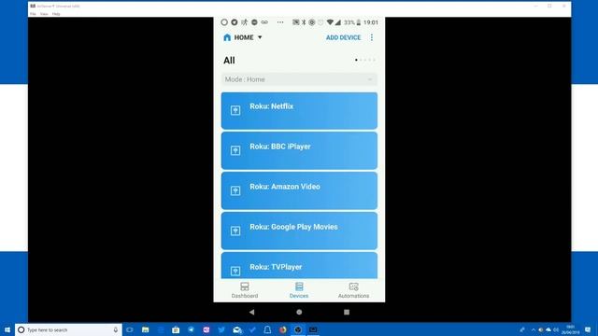Viewport: 598px width, 336px height.
Task: Tap the phone clock reading 19:01
Action: click(371, 22)
